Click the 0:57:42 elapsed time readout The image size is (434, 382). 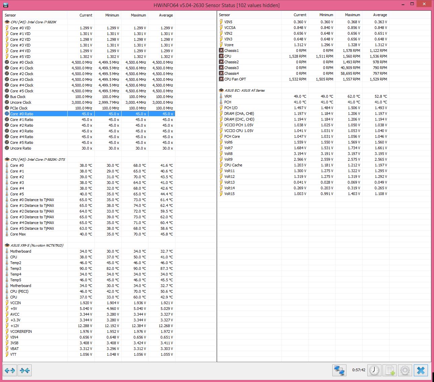pos(359,370)
